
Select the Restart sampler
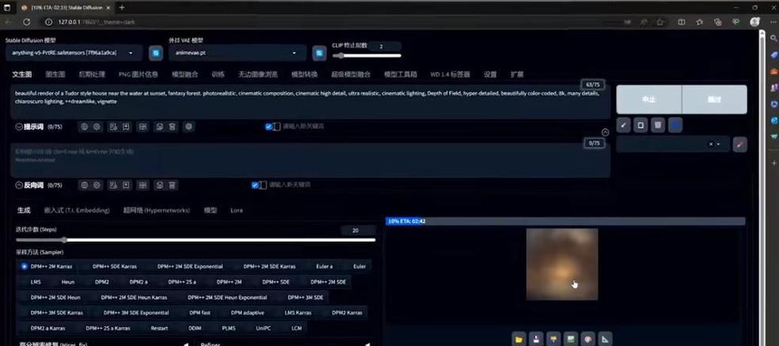[159, 328]
